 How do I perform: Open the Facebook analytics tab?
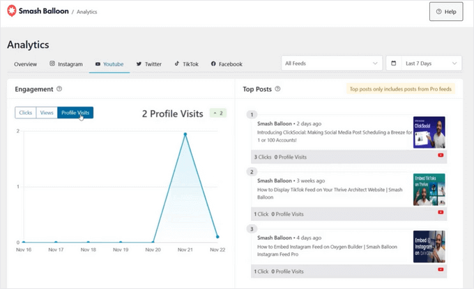[227, 64]
